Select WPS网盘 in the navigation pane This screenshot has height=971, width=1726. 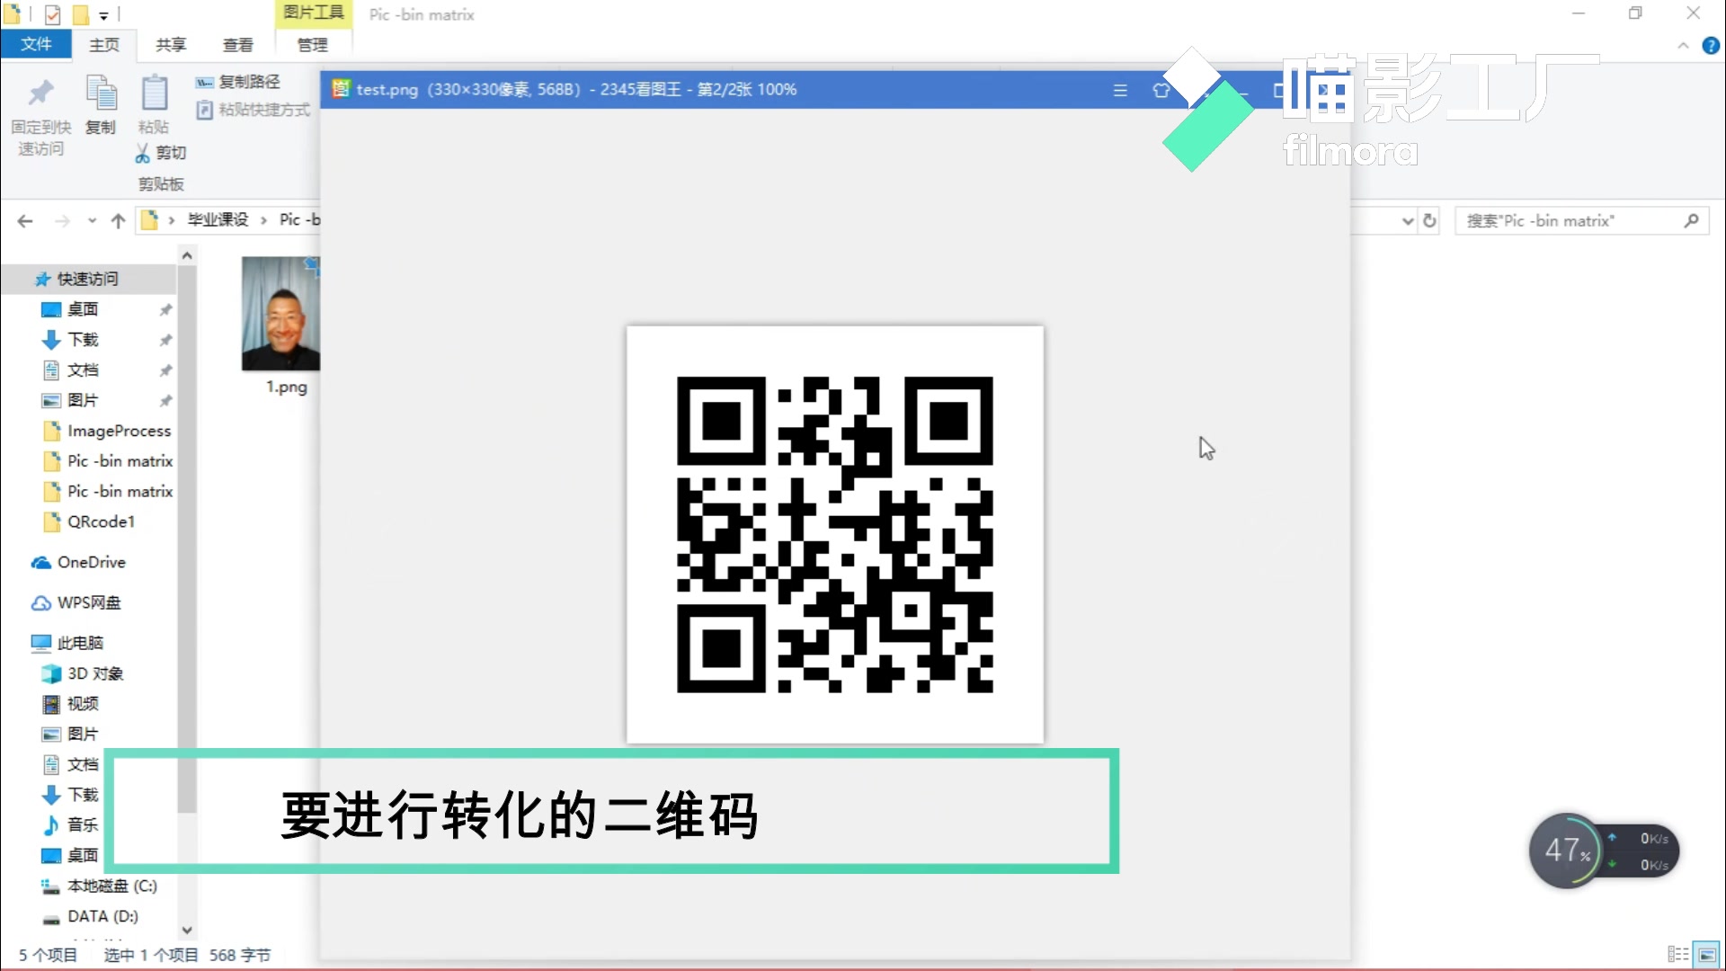76,602
